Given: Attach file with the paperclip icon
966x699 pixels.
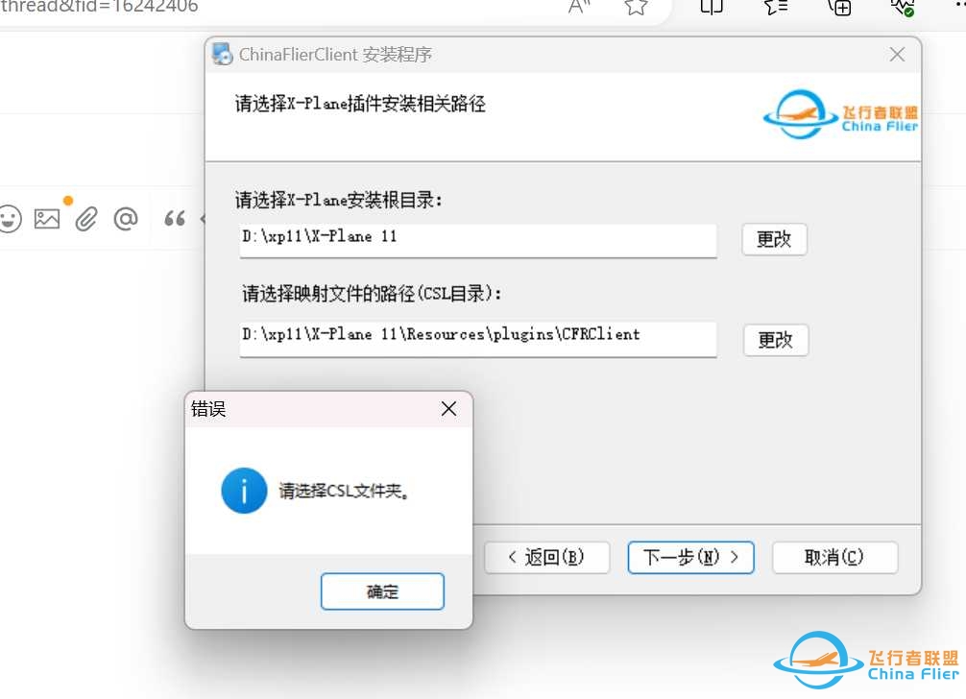Looking at the screenshot, I should [86, 219].
